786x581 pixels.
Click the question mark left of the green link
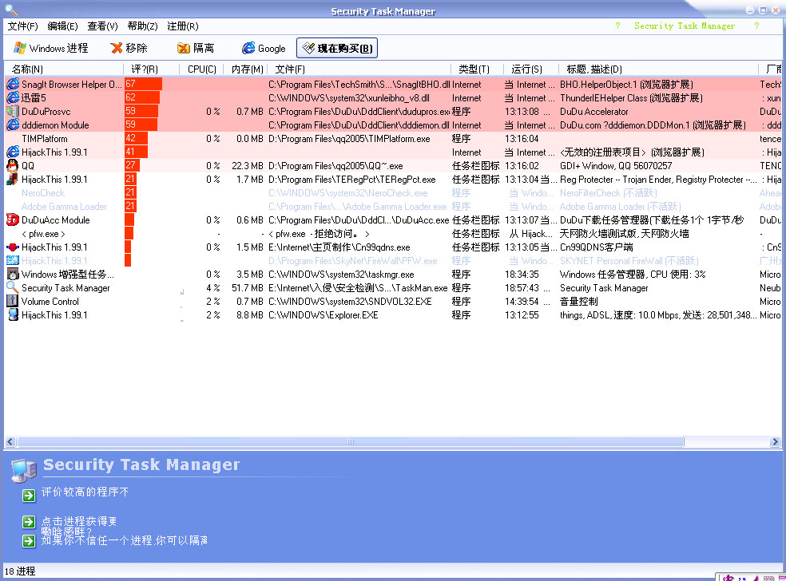[x=617, y=26]
